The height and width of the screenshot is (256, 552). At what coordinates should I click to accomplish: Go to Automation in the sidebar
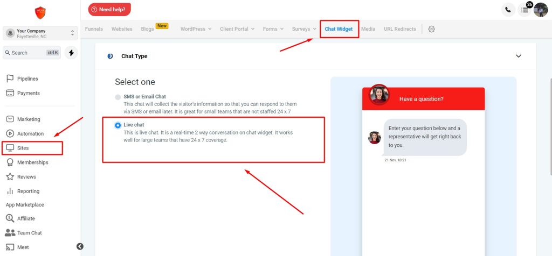(x=30, y=134)
